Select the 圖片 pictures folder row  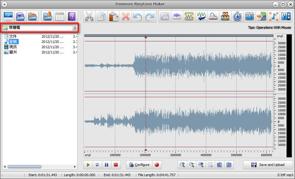[x=10, y=52]
